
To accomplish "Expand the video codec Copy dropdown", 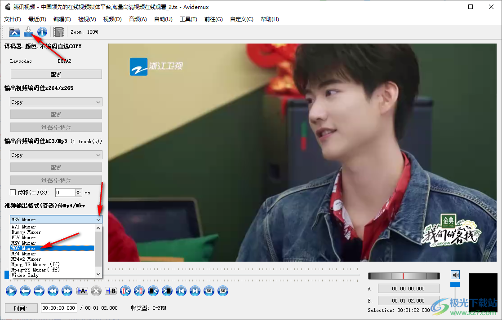I will point(56,102).
